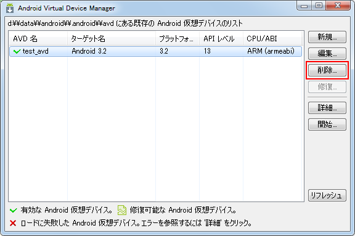Sort by the ターゲット名 column header
The image size is (355, 236).
click(112, 39)
